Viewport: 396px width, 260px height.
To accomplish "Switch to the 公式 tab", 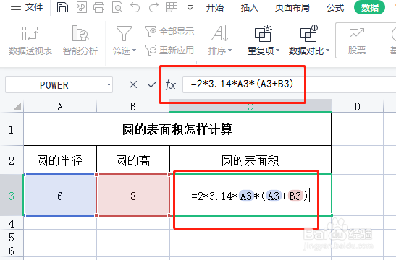I will click(335, 7).
